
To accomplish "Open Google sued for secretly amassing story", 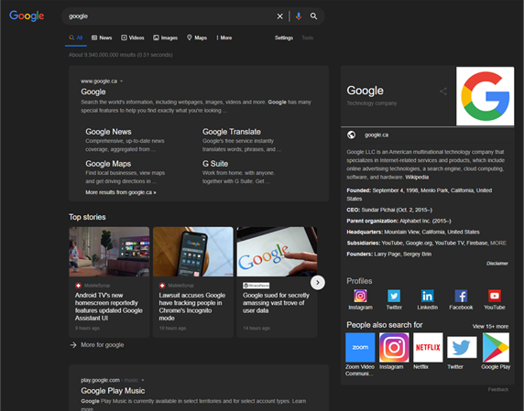I will click(x=276, y=303).
